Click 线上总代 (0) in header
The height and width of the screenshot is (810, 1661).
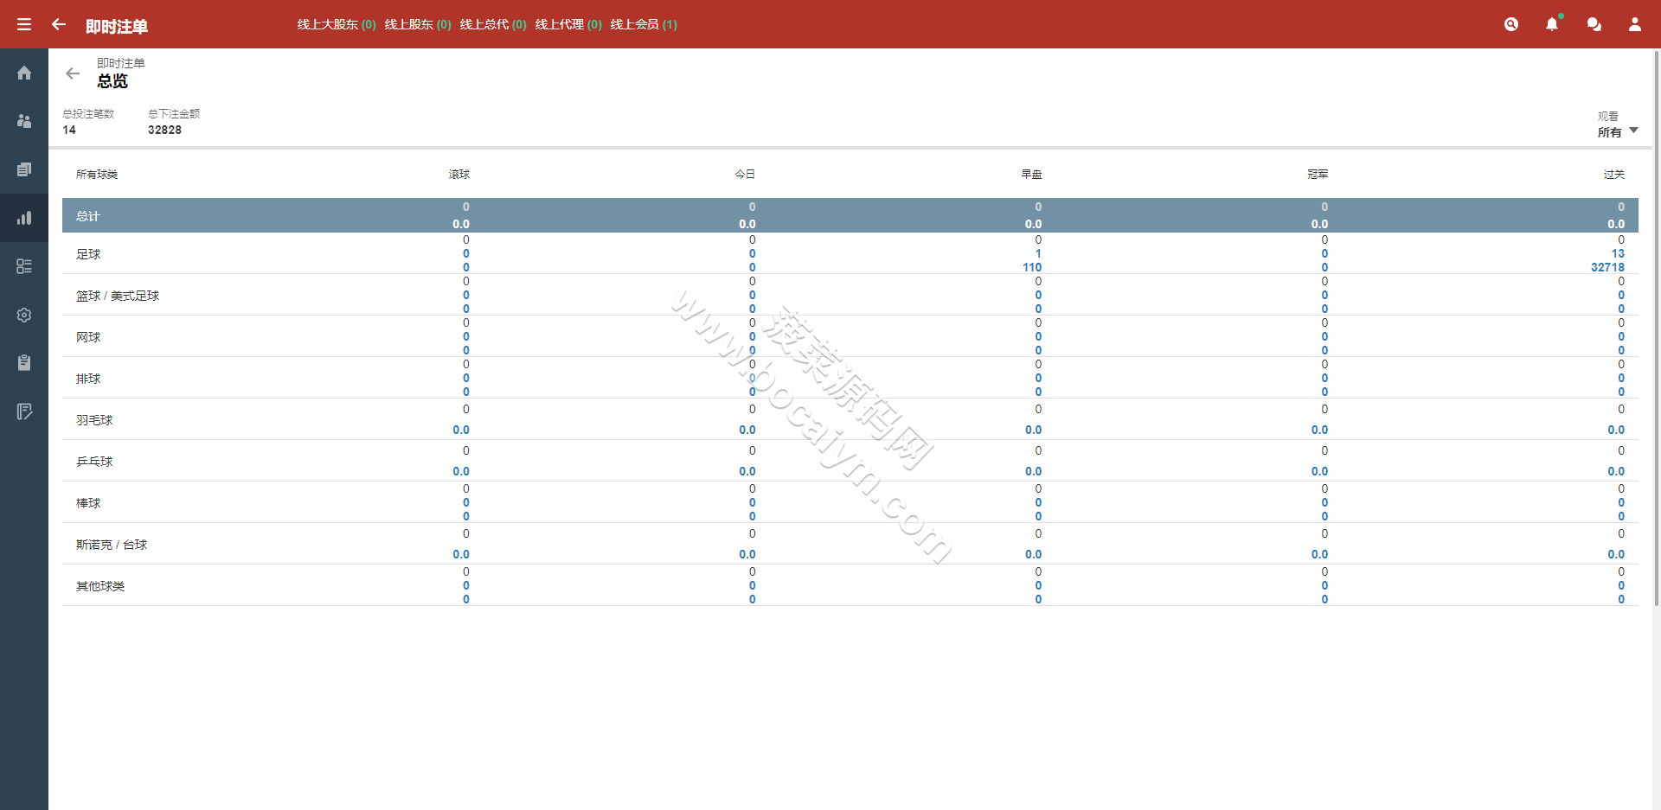[493, 24]
